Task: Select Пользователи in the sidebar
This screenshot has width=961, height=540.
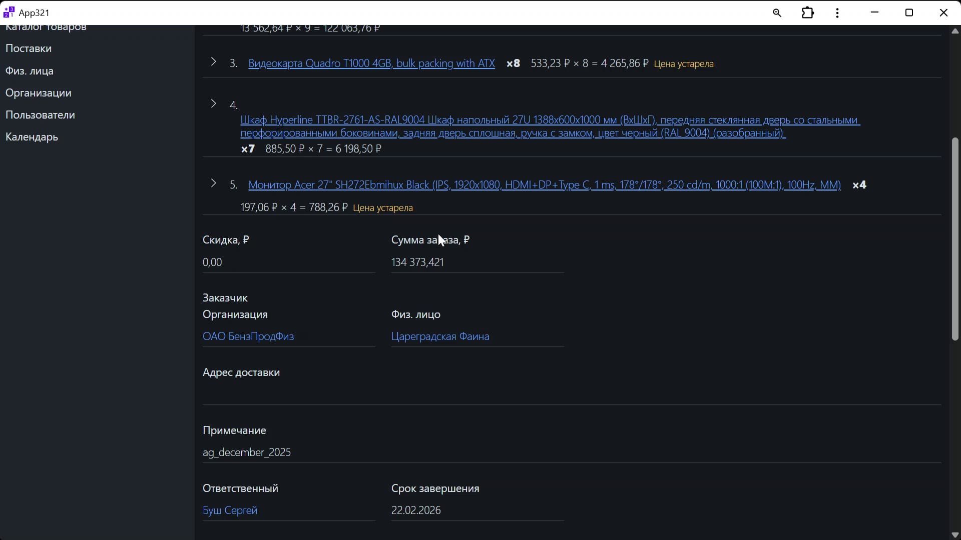Action: pos(40,115)
